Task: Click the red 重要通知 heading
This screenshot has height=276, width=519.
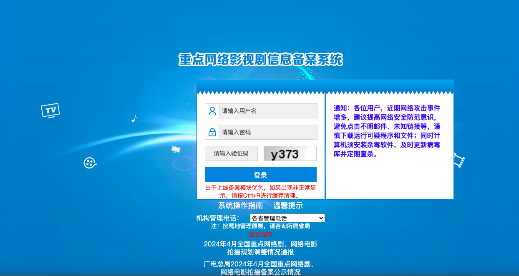Action: coord(260,234)
